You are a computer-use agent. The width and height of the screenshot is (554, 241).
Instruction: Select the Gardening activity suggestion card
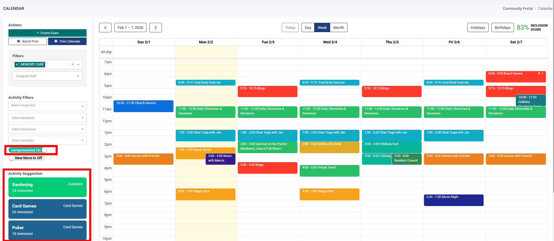coord(47,187)
